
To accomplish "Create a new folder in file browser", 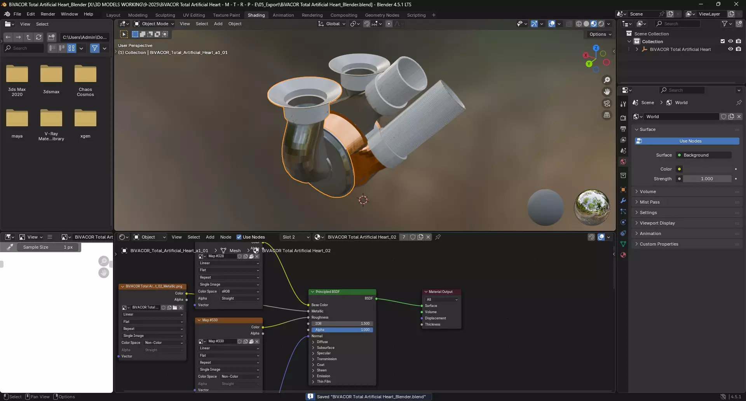I will pos(51,37).
